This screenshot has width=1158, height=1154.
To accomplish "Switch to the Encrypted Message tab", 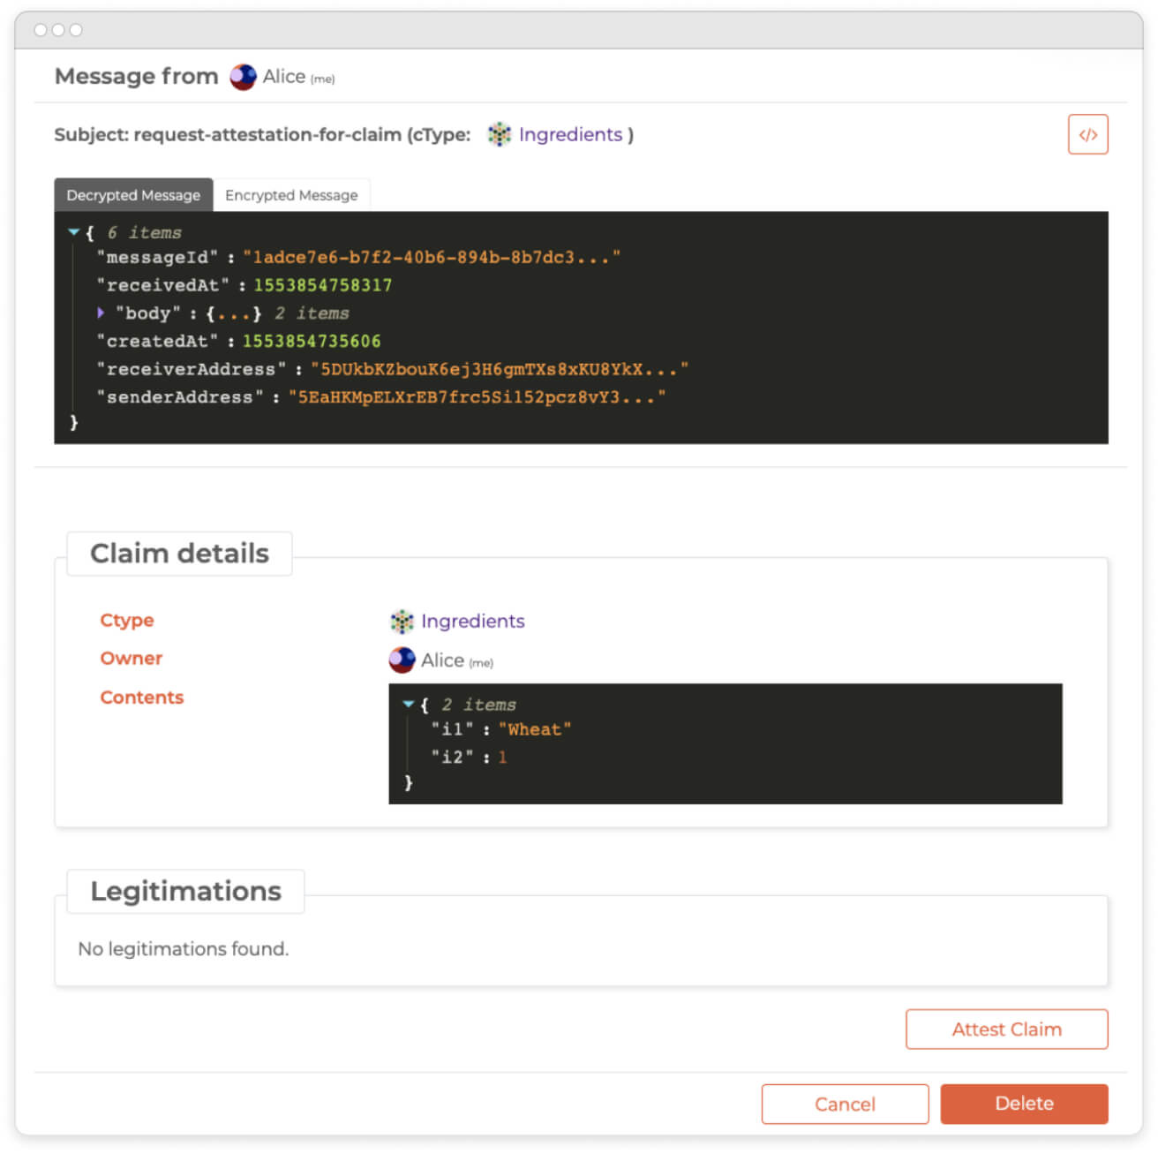I will click(291, 195).
